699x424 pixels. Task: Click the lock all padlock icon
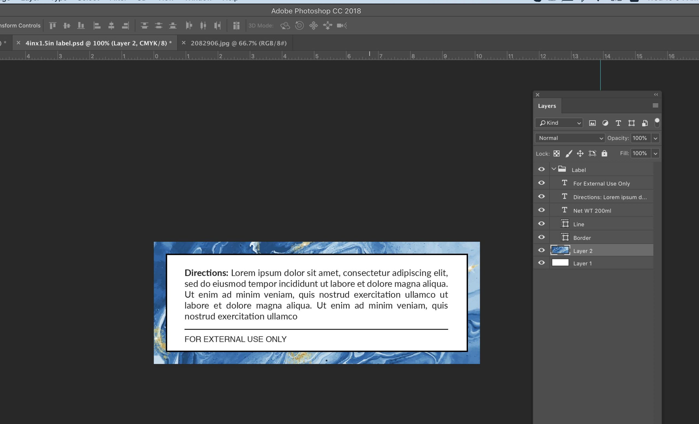(x=604, y=154)
